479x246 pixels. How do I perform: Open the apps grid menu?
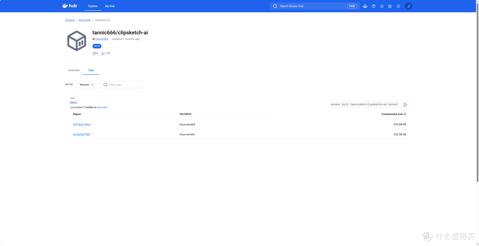coord(398,6)
